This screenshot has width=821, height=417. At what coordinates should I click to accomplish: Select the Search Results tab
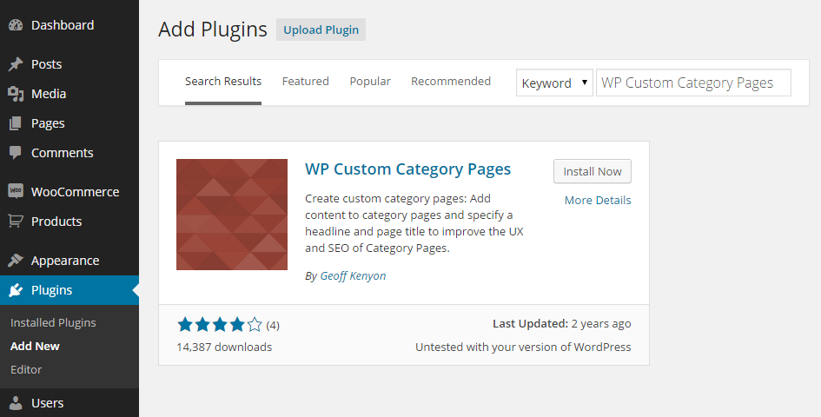point(223,82)
